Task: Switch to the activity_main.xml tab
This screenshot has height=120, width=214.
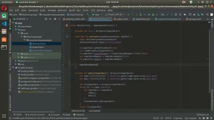Action: (74, 19)
